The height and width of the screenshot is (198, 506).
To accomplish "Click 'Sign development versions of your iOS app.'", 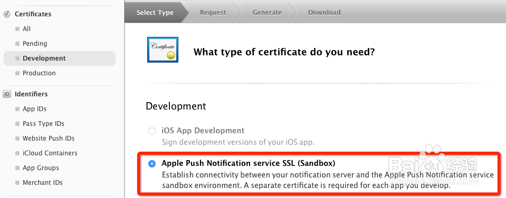I will 238,142.
